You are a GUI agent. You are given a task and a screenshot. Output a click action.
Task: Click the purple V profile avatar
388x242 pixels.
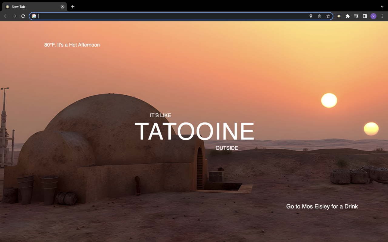373,16
